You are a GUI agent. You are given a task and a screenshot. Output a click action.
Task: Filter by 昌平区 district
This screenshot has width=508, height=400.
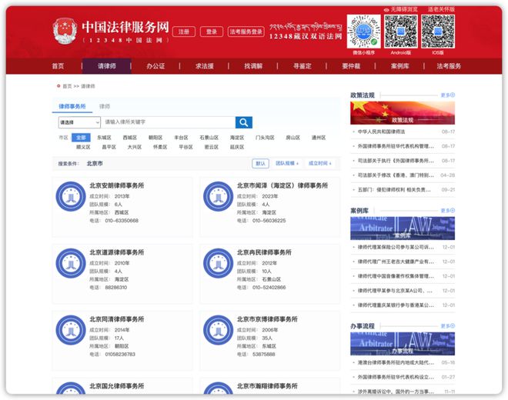(x=109, y=147)
